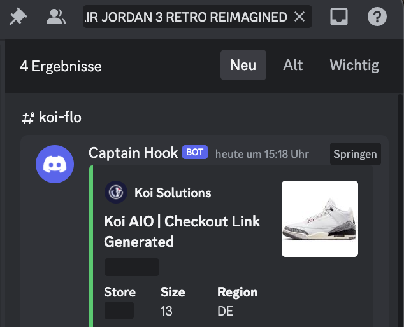Image resolution: width=404 pixels, height=327 pixels.
Task: Click the redacted Store value
Action: point(119,310)
